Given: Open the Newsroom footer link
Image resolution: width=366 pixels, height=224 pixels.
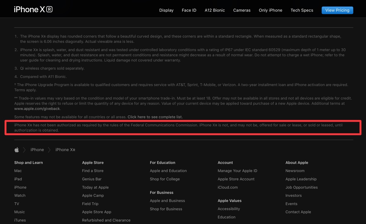Looking at the screenshot, I should tap(295, 171).
